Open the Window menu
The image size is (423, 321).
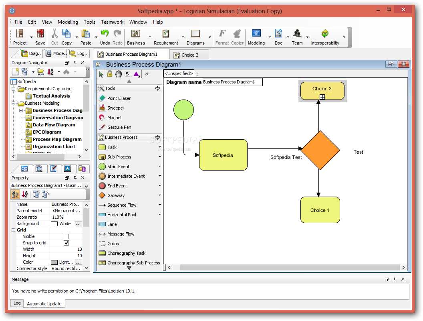coord(138,22)
